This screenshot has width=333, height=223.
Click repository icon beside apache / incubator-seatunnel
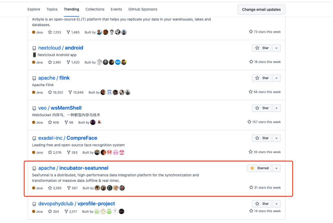(x=34, y=168)
